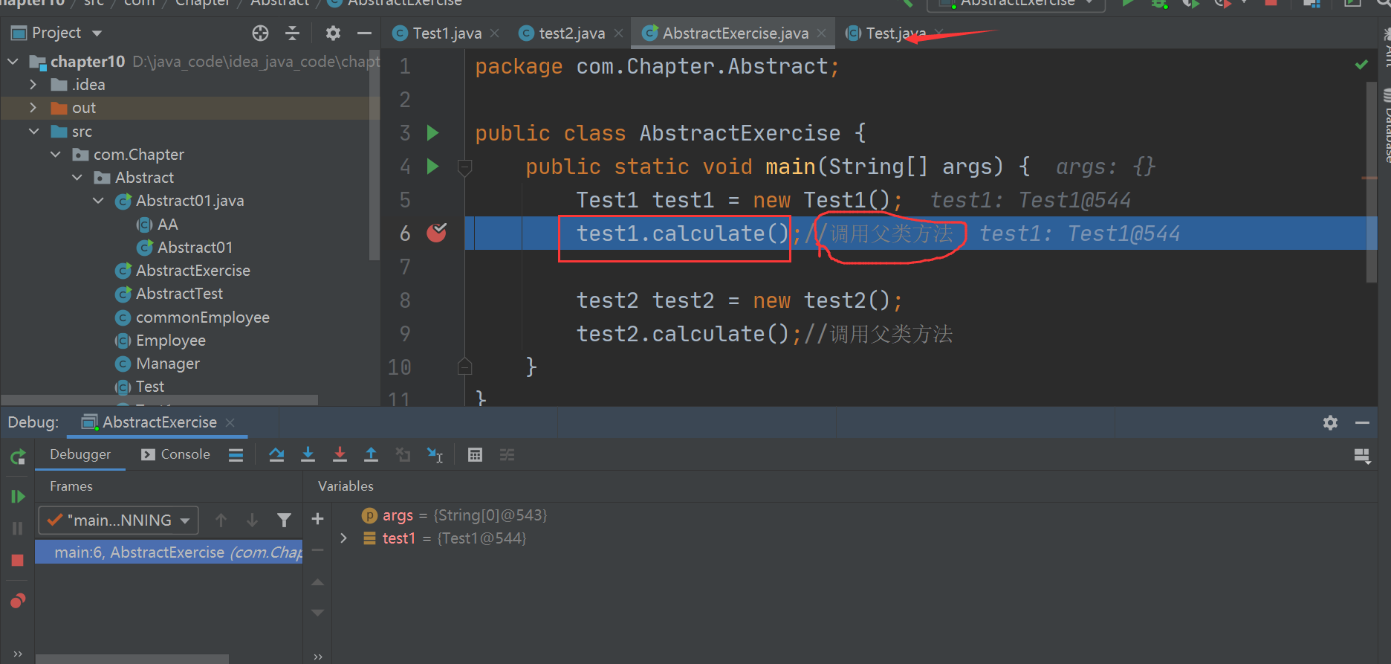Open debug panel settings gear
This screenshot has width=1391, height=664.
[x=1330, y=422]
